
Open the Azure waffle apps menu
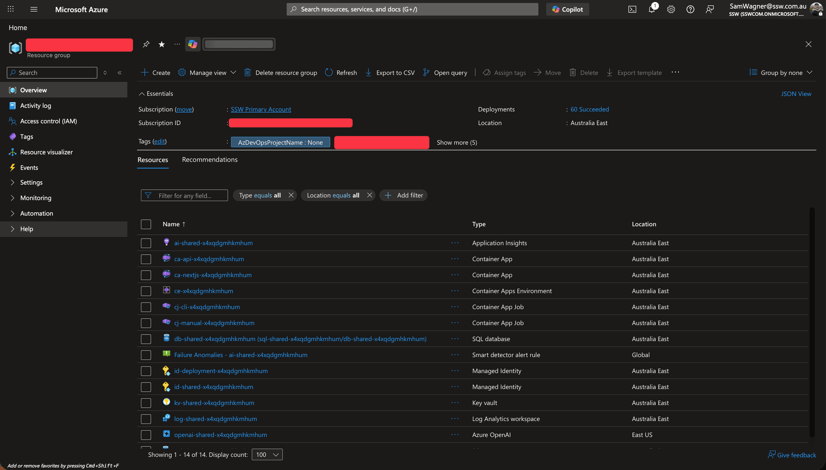pyautogui.click(x=11, y=9)
